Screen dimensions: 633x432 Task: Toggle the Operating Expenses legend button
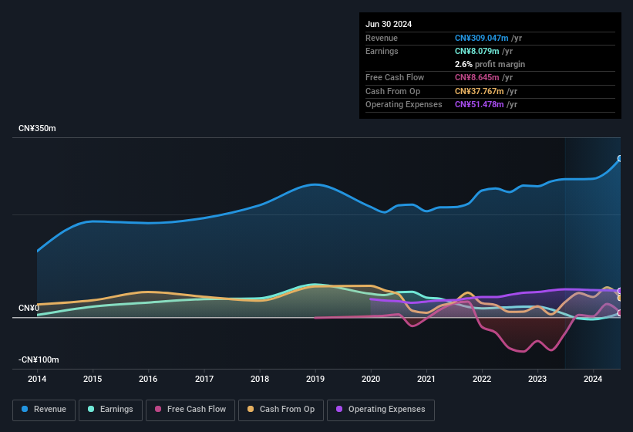pyautogui.click(x=381, y=410)
